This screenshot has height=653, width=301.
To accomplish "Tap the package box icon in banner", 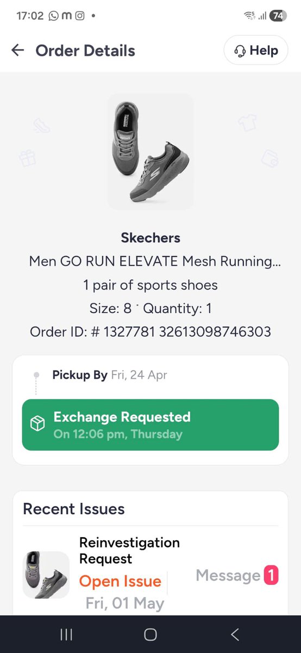I will (x=37, y=425).
